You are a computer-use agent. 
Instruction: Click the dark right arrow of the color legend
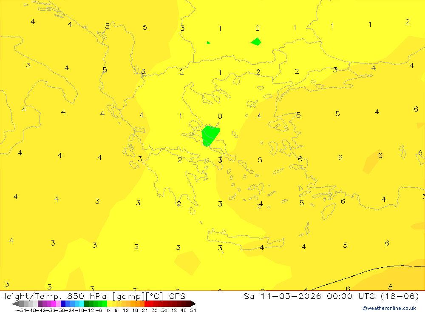pos(193,303)
